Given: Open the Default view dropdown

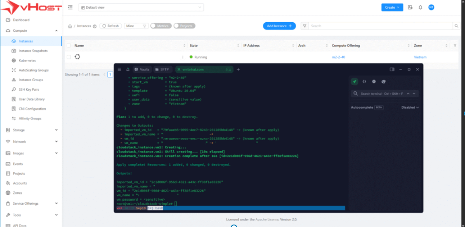Looking at the screenshot, I should [x=141, y=7].
